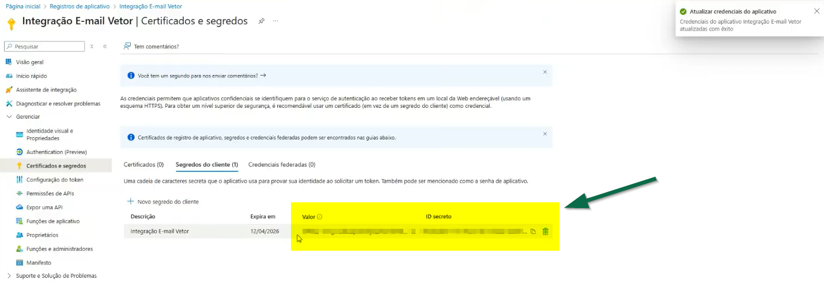Collapse the sidebar with double chevron
Viewport: 824px width, 283px height.
click(105, 46)
